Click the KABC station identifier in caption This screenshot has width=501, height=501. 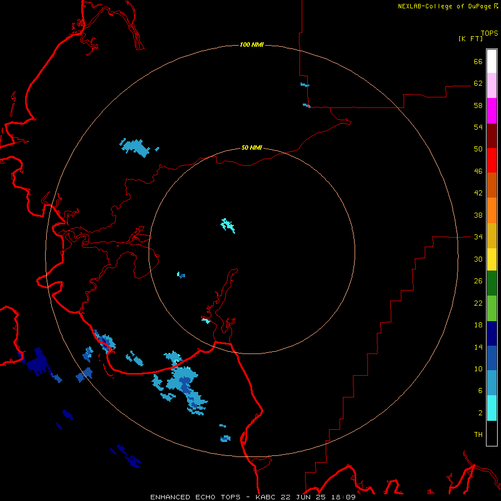click(267, 497)
